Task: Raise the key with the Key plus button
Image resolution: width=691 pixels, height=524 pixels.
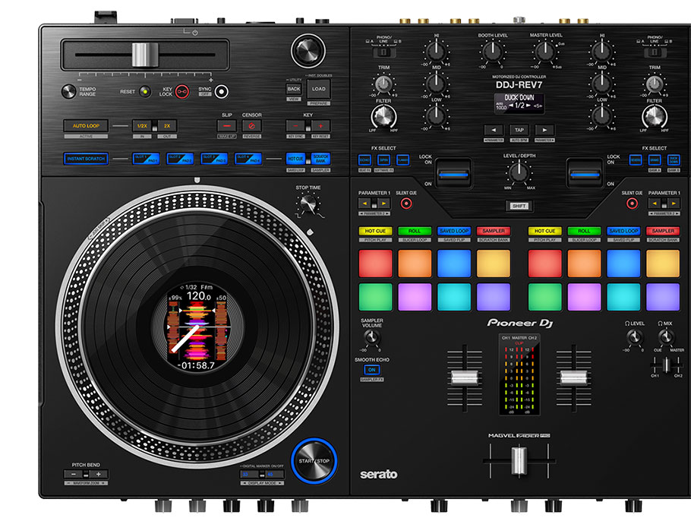Action: point(320,126)
